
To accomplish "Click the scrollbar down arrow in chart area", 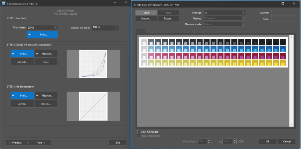I will click(x=291, y=125).
